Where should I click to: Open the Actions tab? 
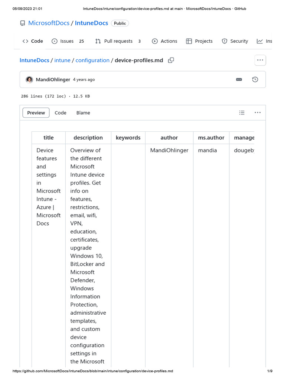(164, 41)
